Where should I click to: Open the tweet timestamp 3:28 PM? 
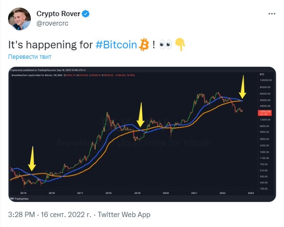click(x=21, y=215)
